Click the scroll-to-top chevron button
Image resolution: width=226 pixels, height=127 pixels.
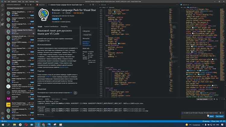[x=75, y=93]
